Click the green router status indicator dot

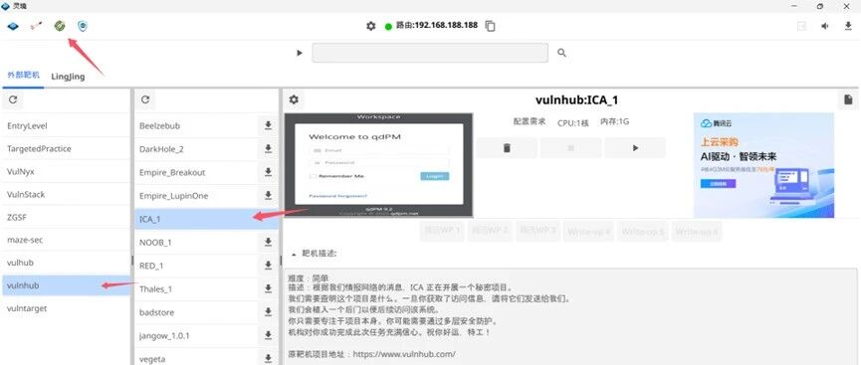pos(388,26)
